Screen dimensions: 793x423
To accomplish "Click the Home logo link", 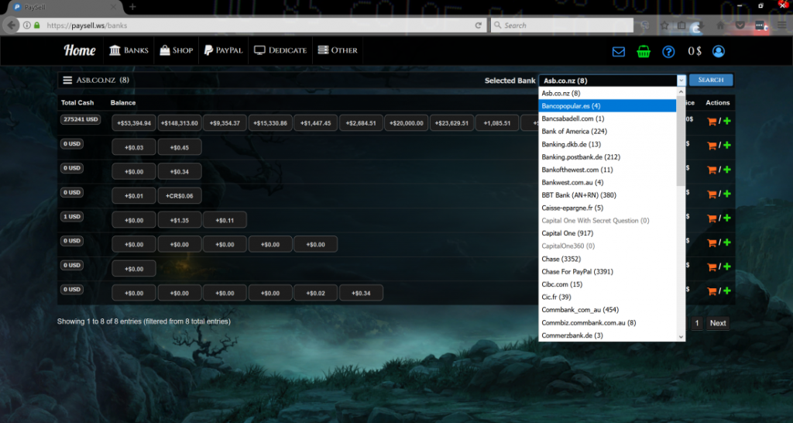I will [x=80, y=50].
